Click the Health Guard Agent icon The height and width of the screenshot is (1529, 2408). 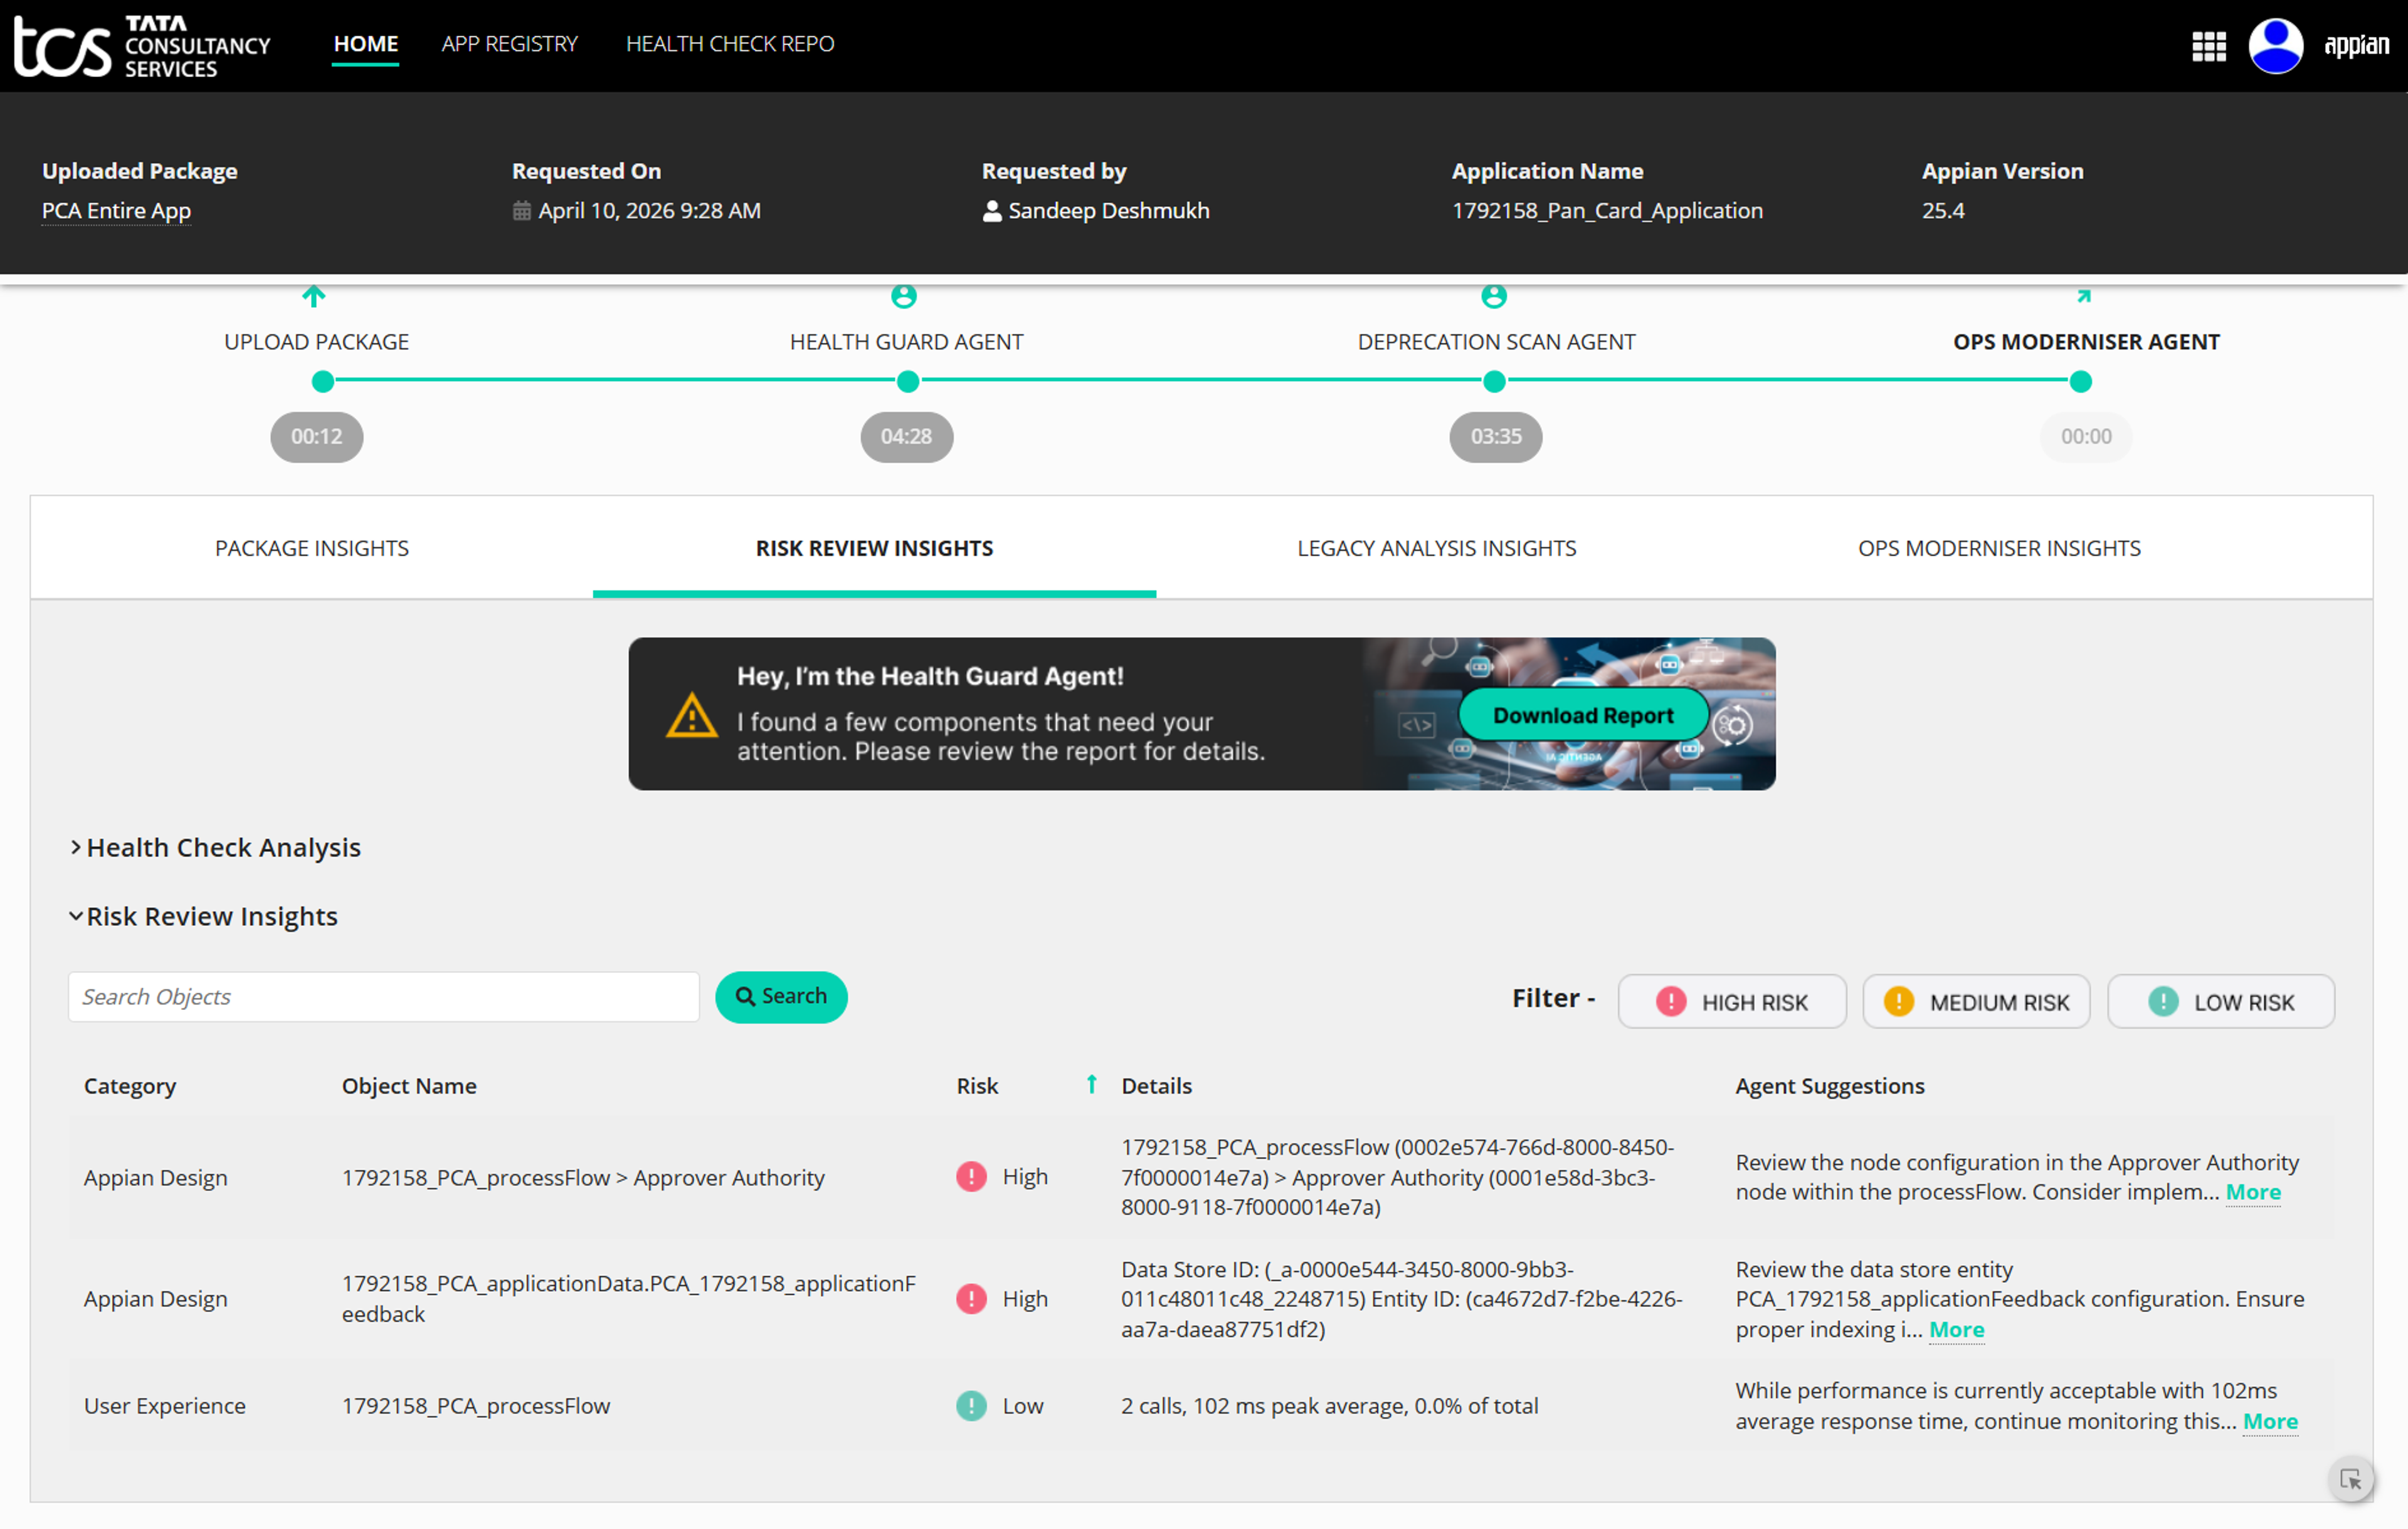(904, 296)
